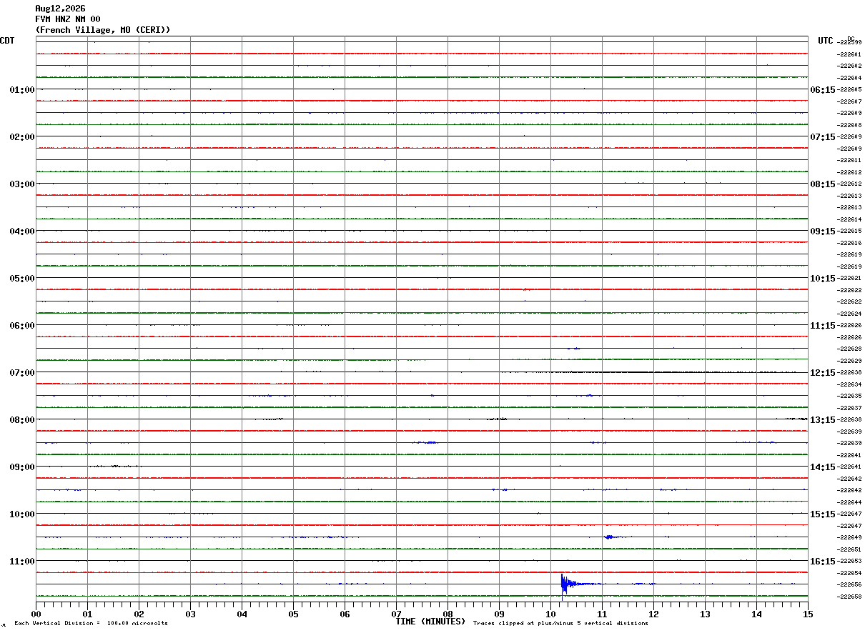Select the 07:00 CDT row label
This screenshot has height=633, width=865.
(21, 373)
